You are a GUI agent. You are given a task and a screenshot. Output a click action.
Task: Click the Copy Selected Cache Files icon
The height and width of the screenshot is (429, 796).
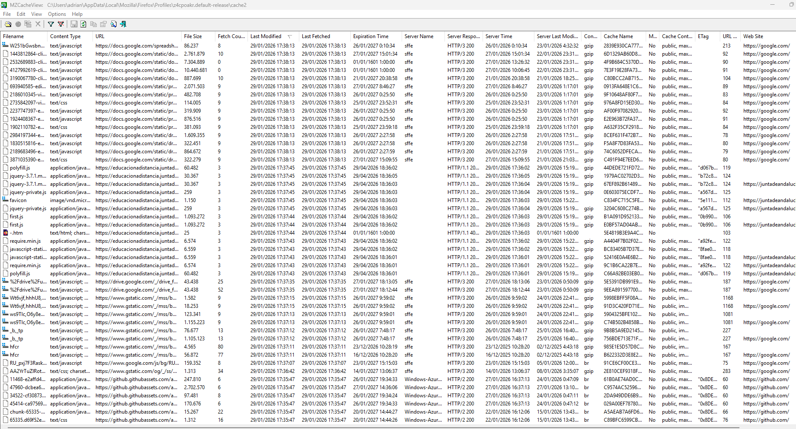28,24
